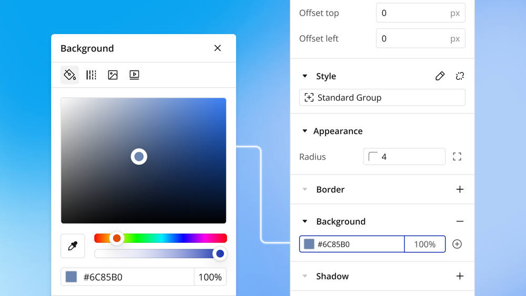Remove background with the minus icon

460,221
